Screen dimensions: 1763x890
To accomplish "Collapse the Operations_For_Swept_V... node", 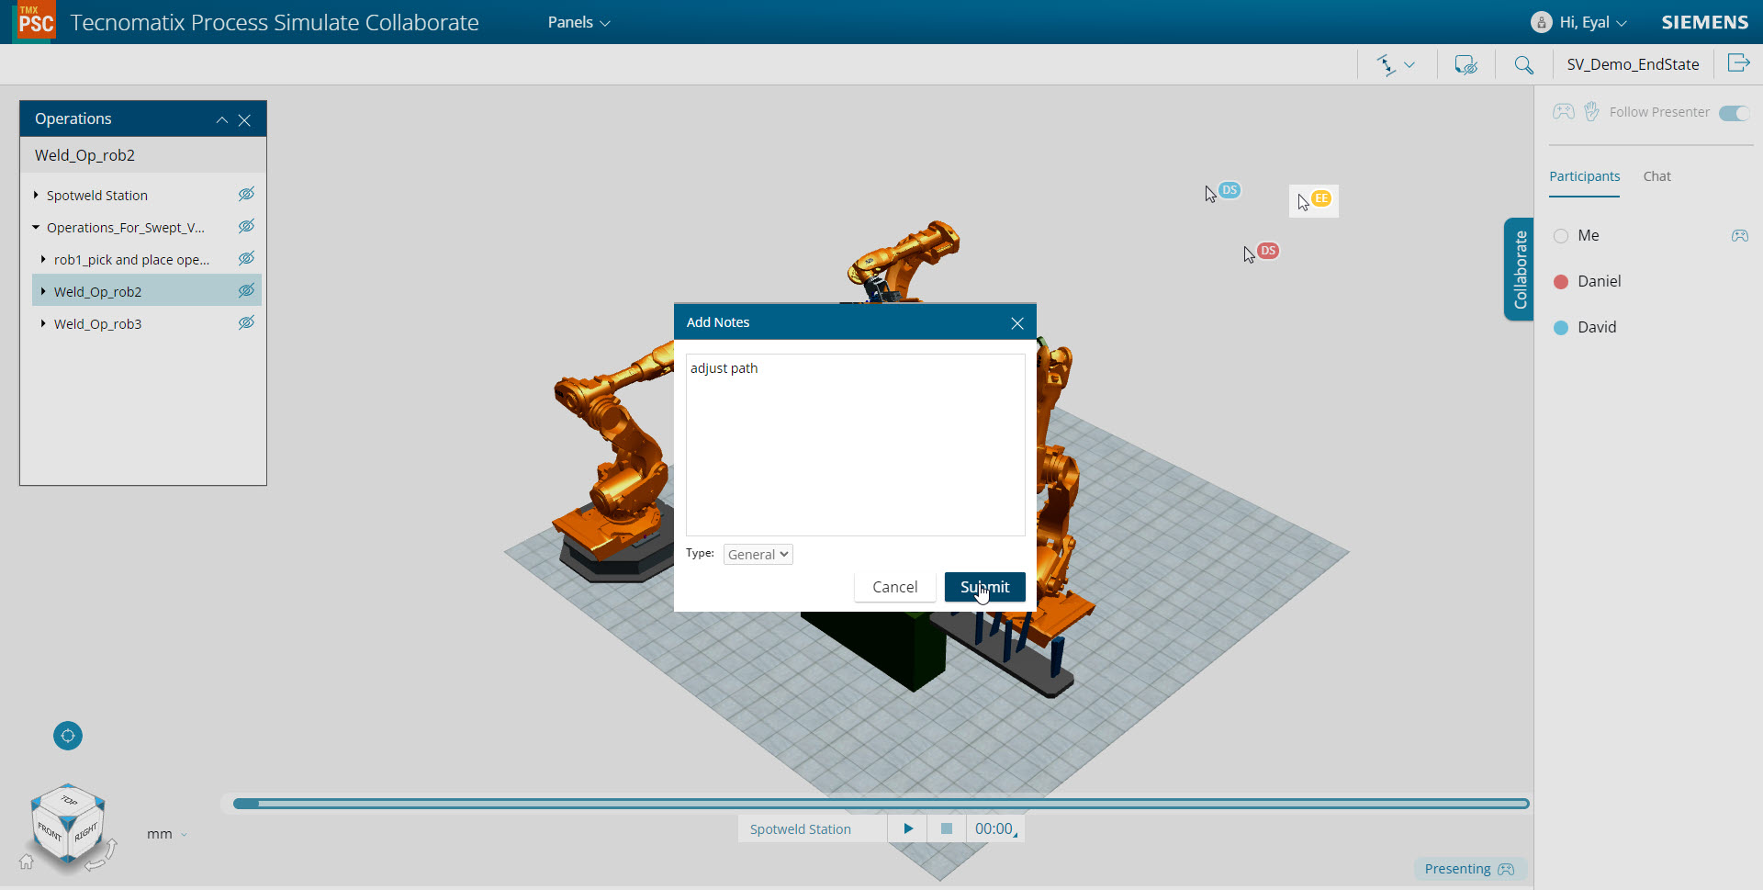I will pos(36,227).
